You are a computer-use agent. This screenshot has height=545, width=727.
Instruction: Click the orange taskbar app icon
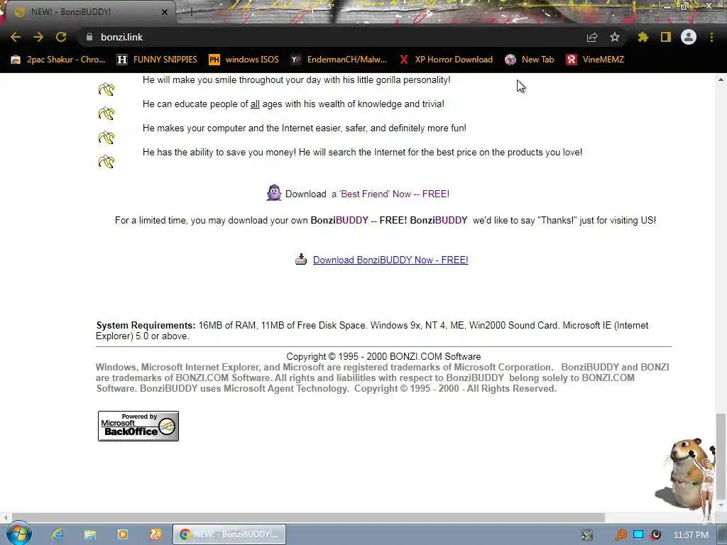coord(155,534)
